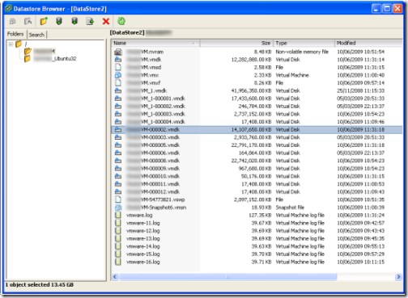The image size is (408, 298).
Task: Select the VM_1-000004.vmdk file name
Action: (155, 122)
